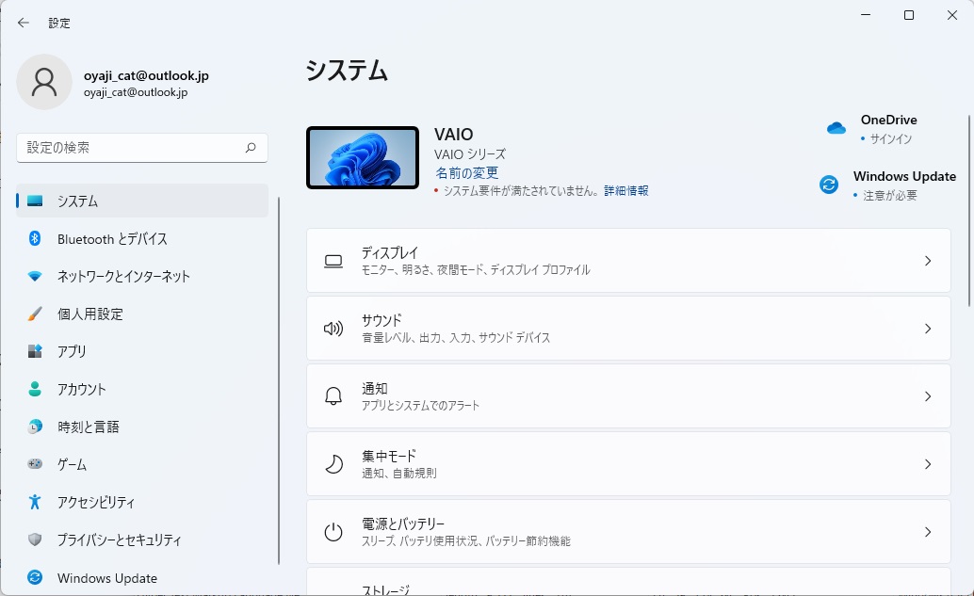Click the Wi-Fi network icon in sidebar
Image resolution: width=974 pixels, height=596 pixels.
click(x=35, y=276)
